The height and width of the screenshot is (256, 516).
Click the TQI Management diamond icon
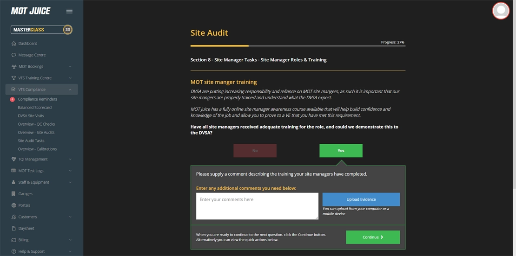click(13, 159)
